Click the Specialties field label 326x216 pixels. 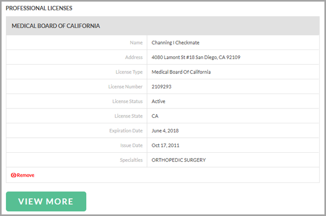[131, 160]
